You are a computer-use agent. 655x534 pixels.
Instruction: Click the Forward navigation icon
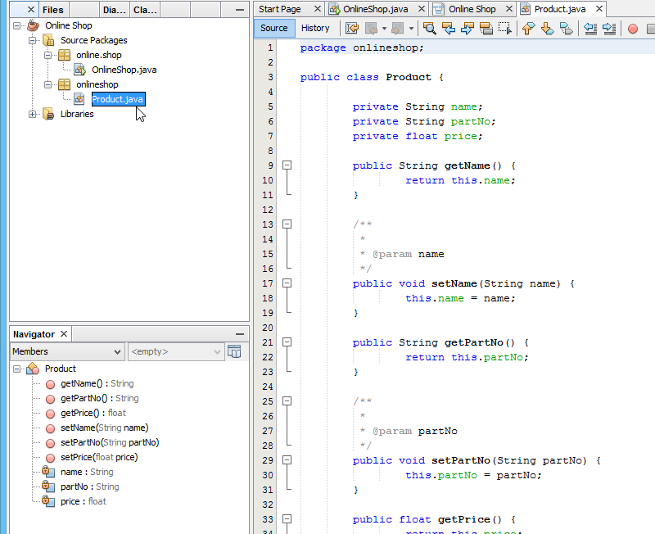click(397, 29)
